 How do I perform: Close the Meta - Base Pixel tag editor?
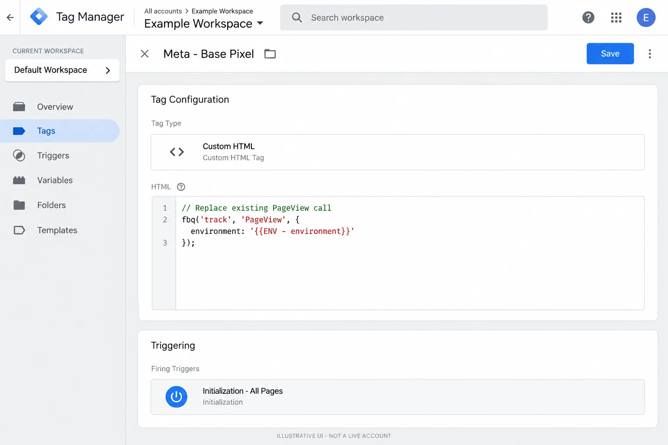click(x=145, y=54)
